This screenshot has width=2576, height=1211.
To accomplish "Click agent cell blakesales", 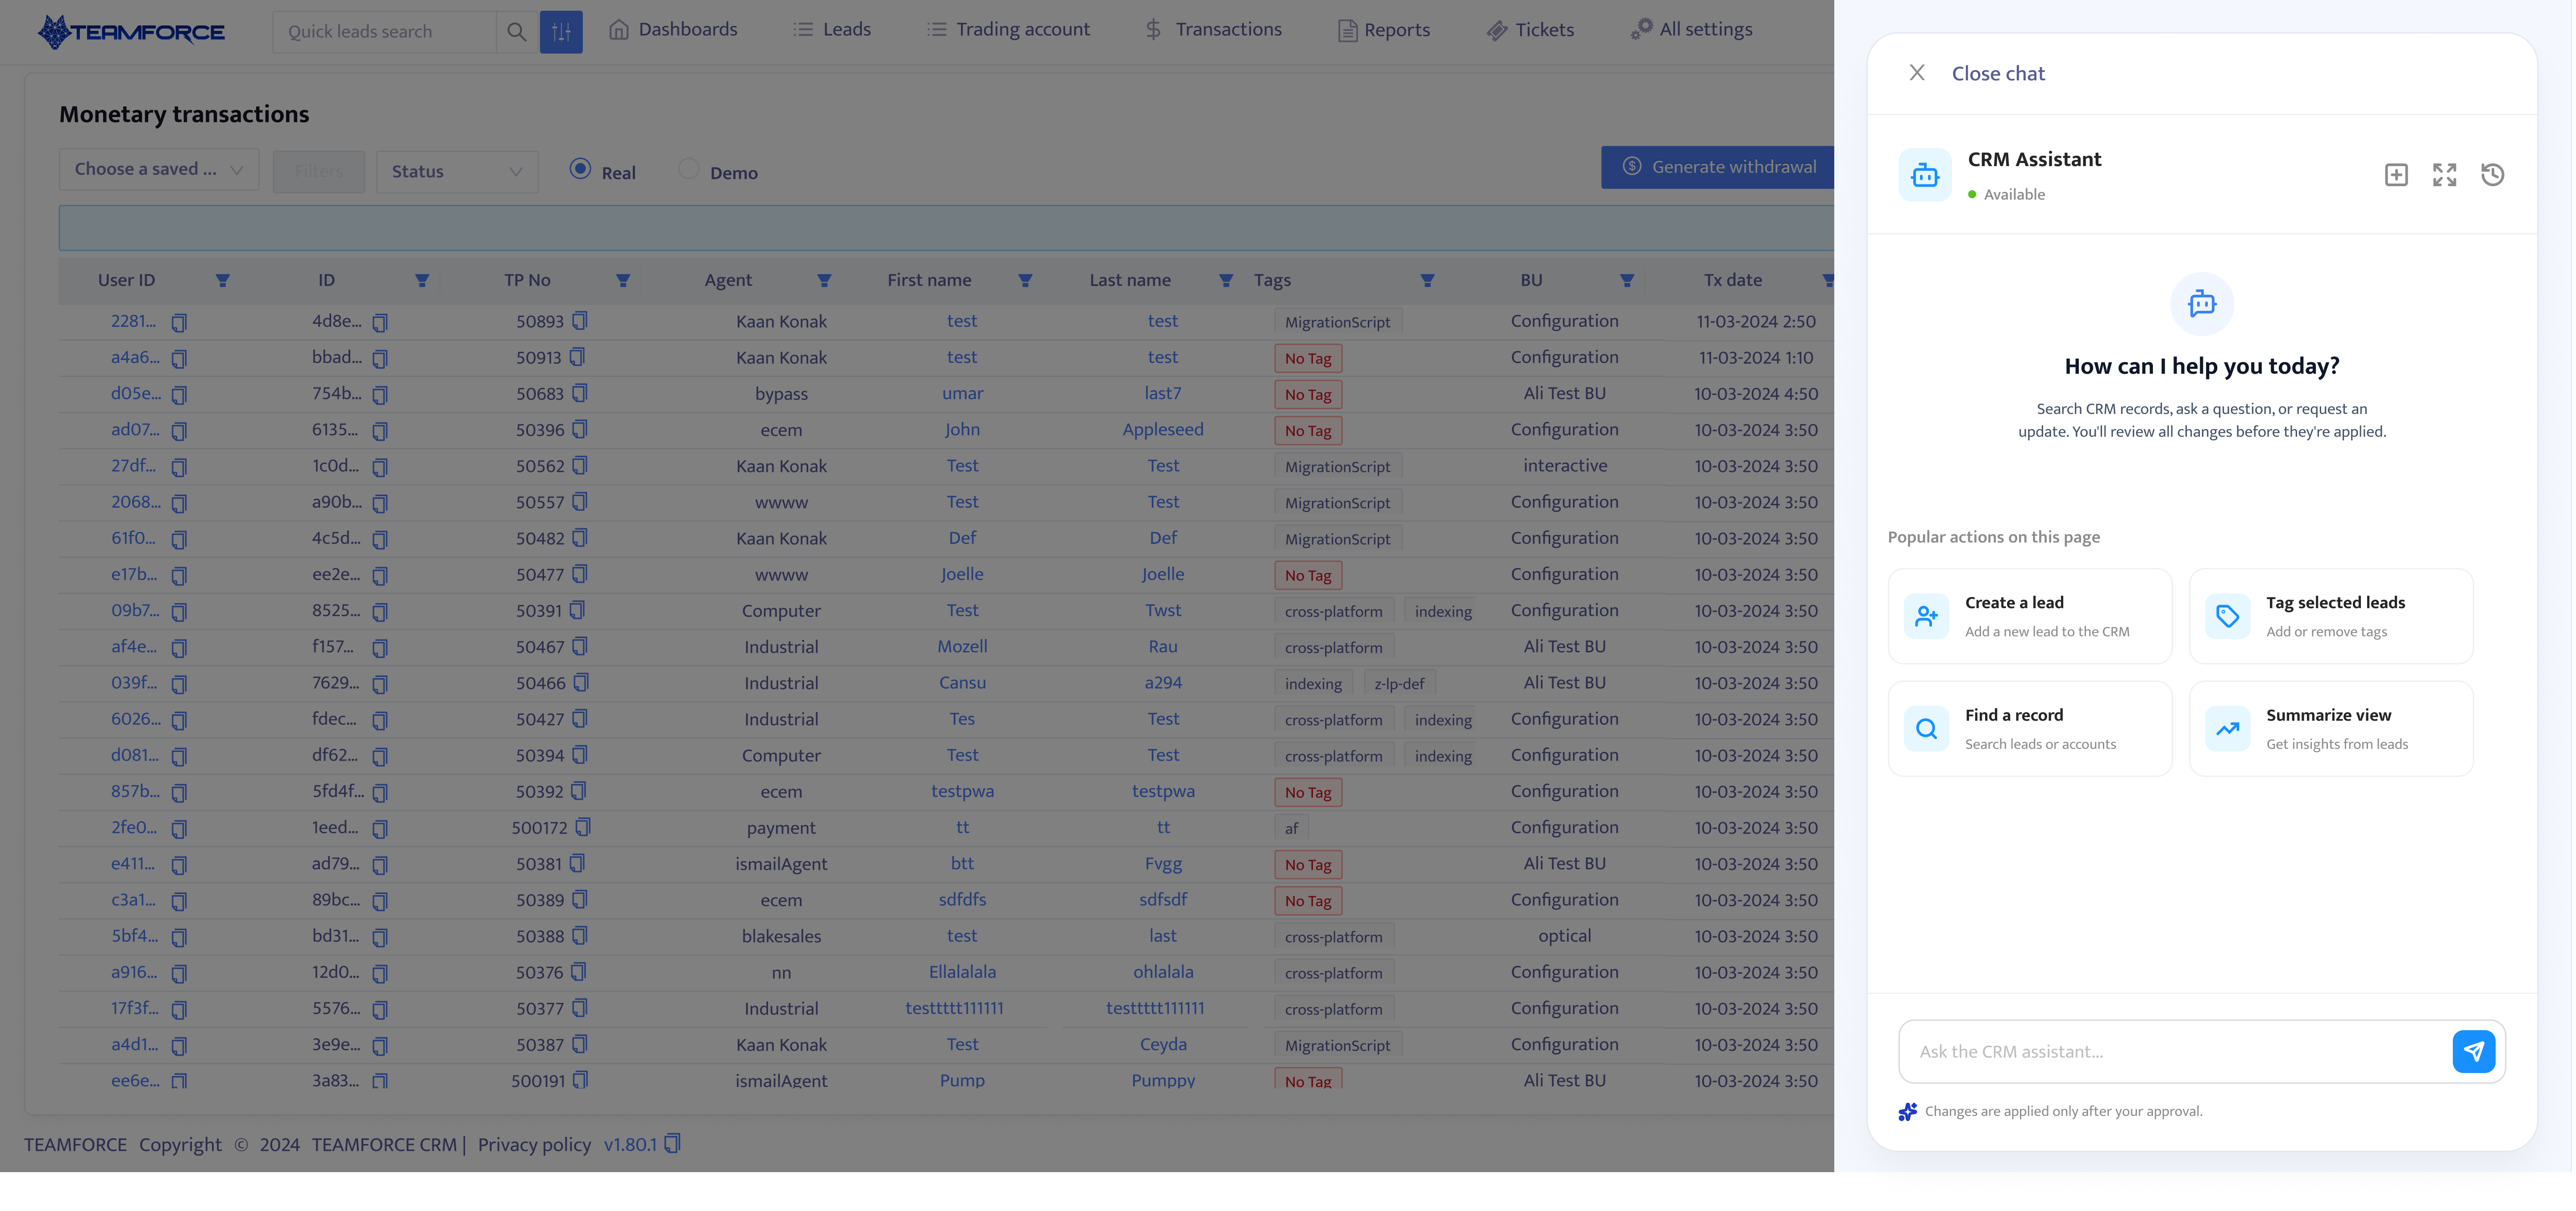I will click(x=781, y=937).
